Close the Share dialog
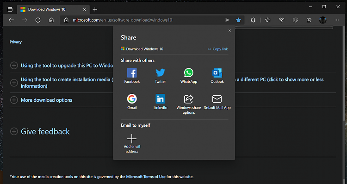The width and height of the screenshot is (347, 184). coord(229,31)
